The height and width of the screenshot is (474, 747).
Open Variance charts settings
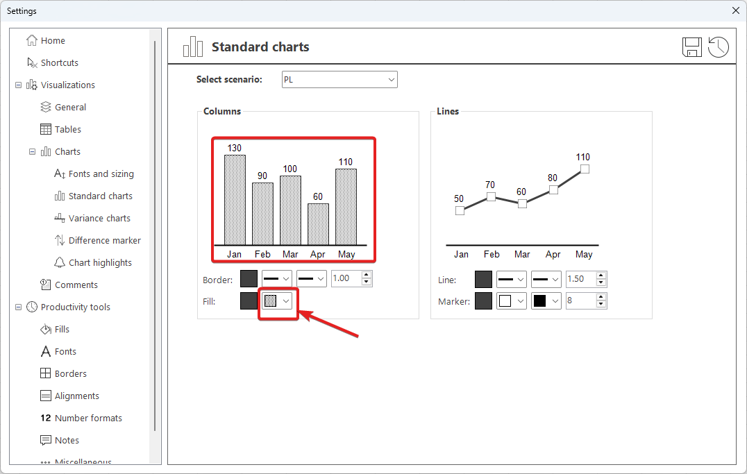click(x=99, y=218)
